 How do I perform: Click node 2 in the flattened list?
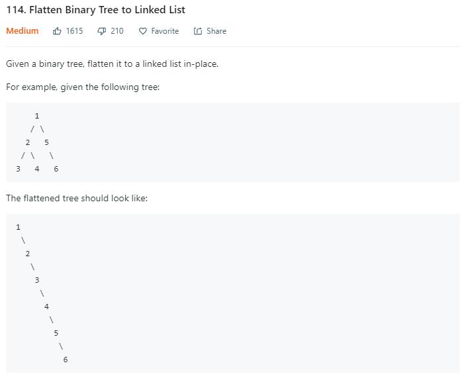pos(28,254)
